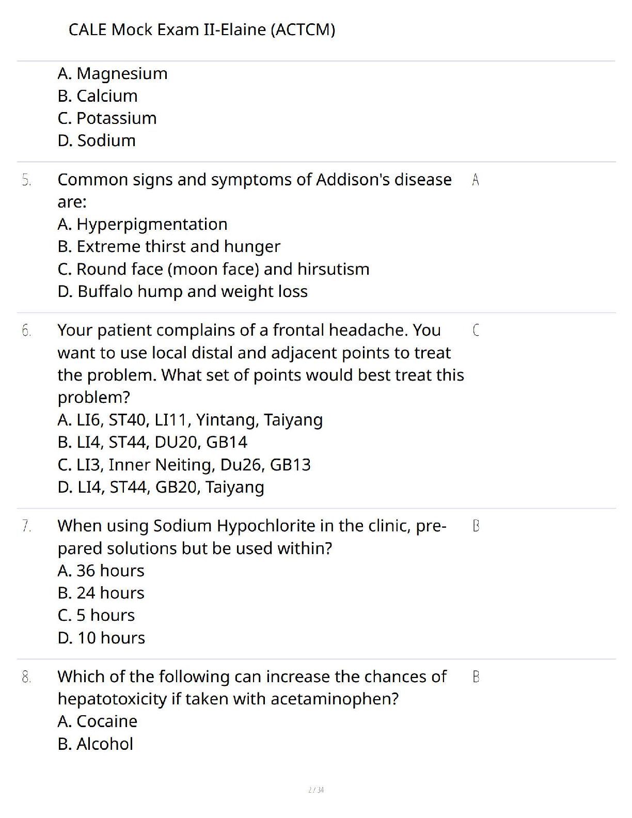Viewport: 632px width, 818px height.
Task: Click the answer key letter C for headache question
Action: tap(476, 330)
